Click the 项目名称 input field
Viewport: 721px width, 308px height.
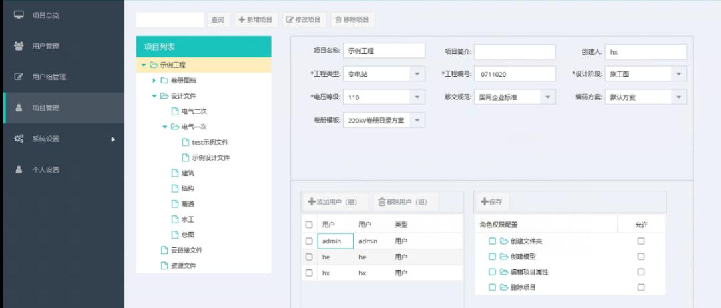(384, 51)
